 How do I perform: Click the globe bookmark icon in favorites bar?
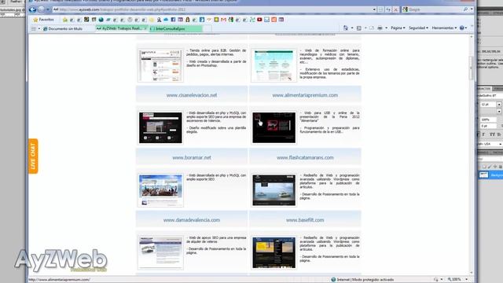tap(101, 20)
